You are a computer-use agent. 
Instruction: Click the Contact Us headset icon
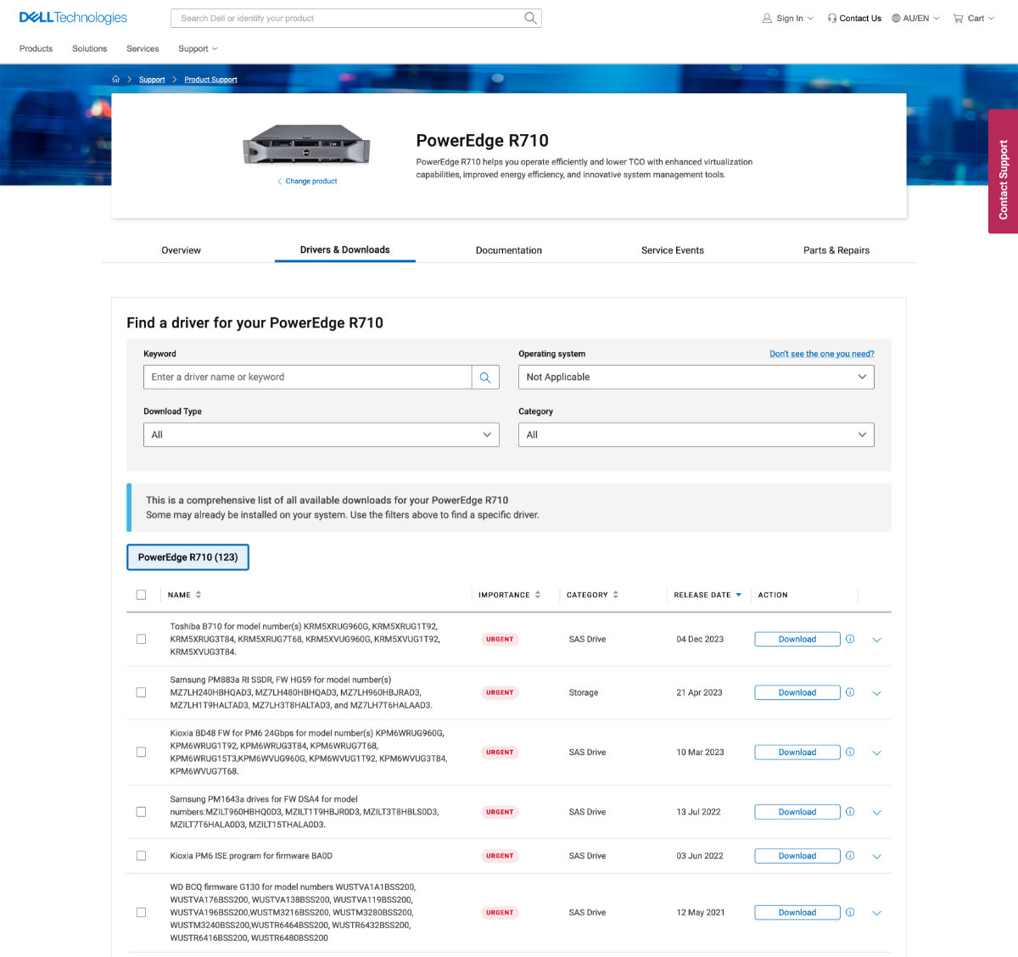[x=832, y=17]
